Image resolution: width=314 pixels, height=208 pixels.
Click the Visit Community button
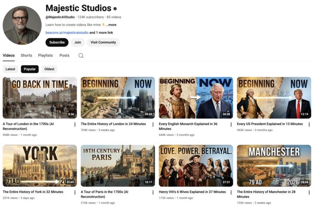[103, 42]
